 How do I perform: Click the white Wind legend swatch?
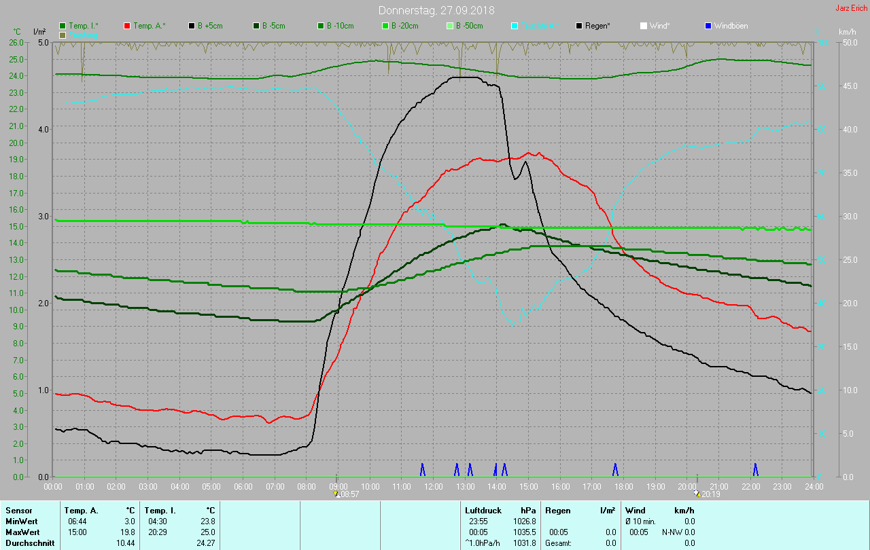[643, 26]
